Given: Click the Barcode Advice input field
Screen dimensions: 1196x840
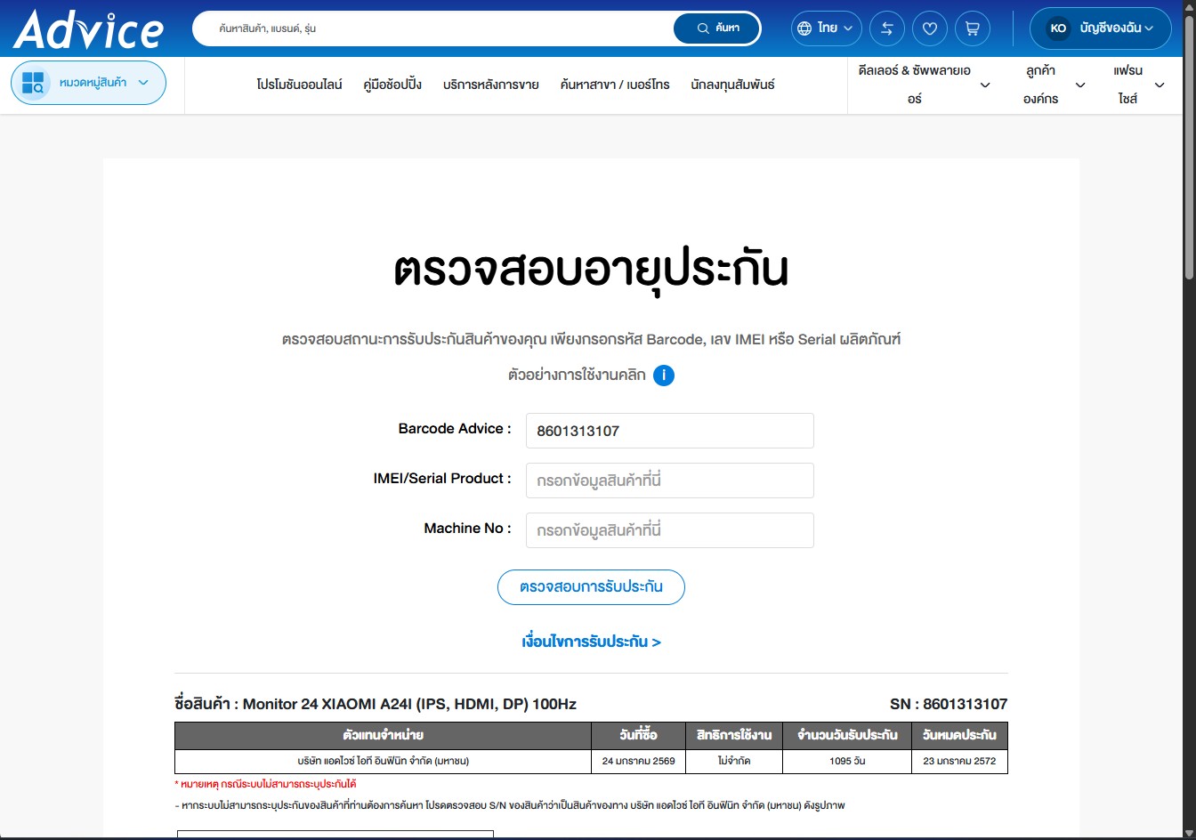Looking at the screenshot, I should click(669, 431).
